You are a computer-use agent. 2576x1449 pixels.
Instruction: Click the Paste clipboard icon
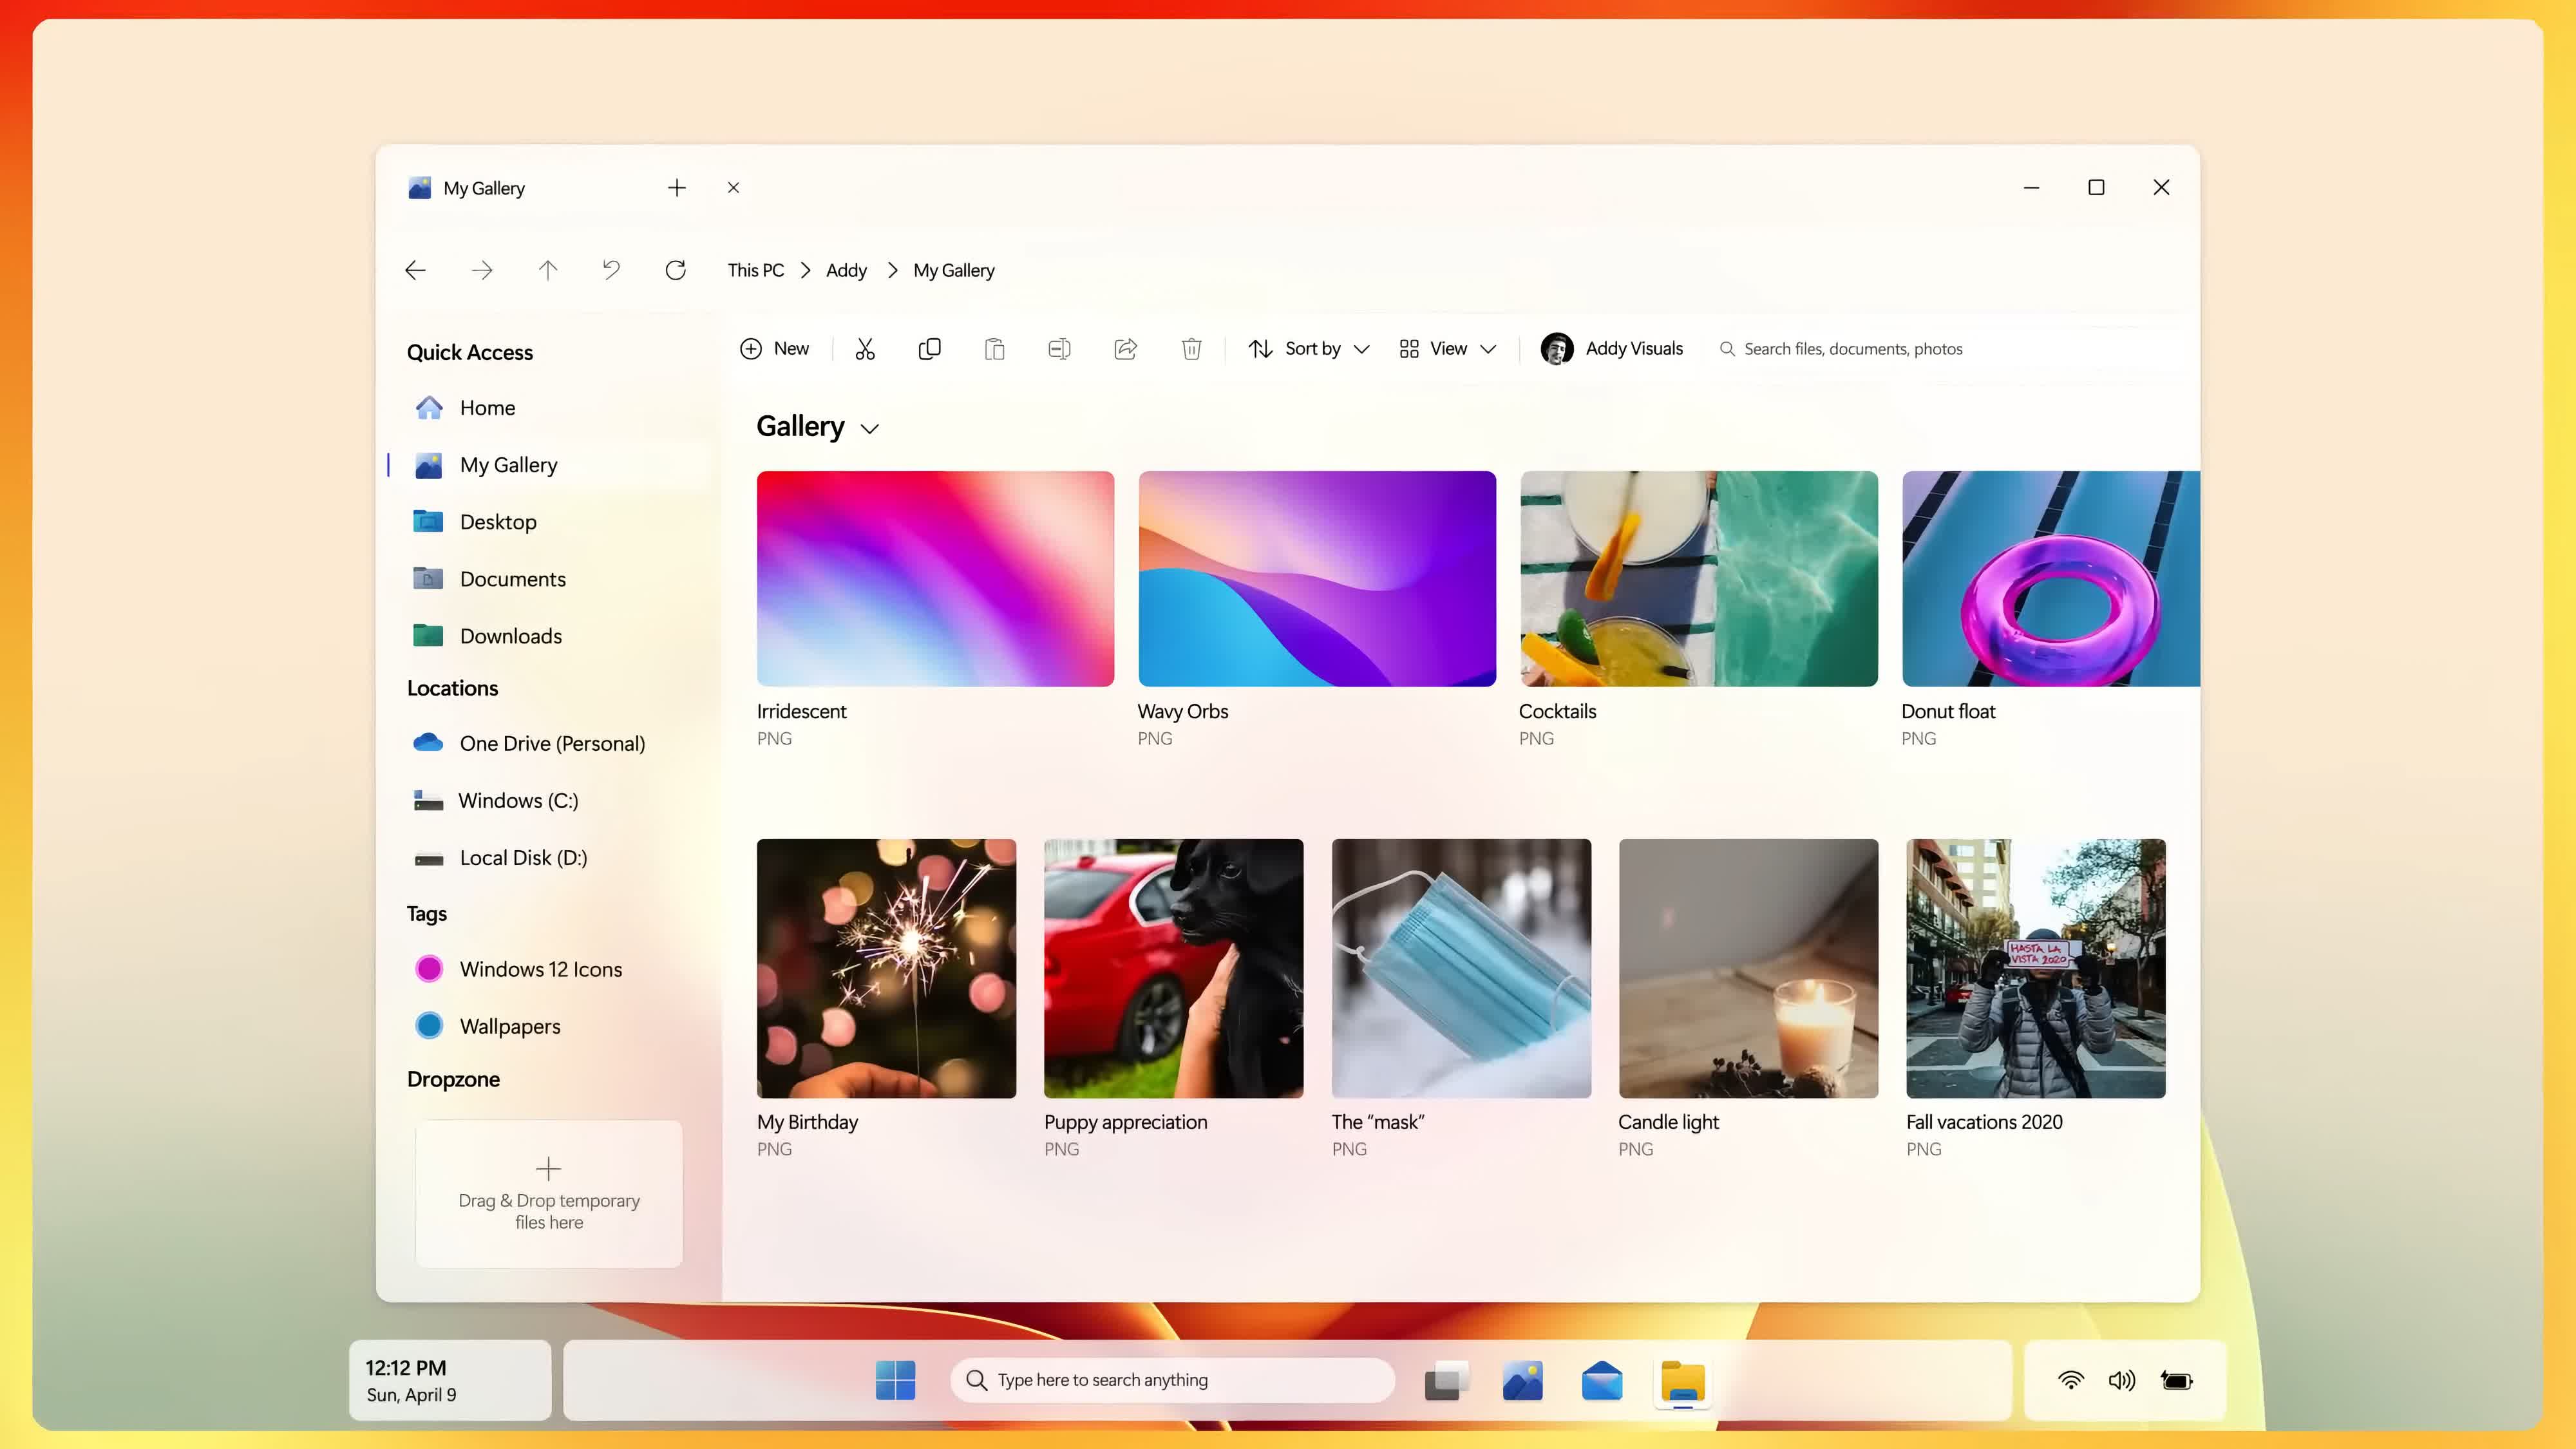[x=994, y=349]
